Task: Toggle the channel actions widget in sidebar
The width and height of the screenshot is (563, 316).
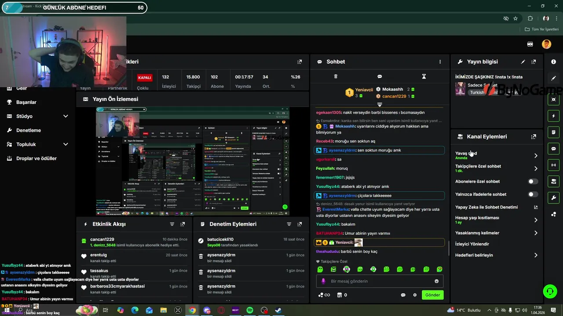Action: click(x=553, y=181)
